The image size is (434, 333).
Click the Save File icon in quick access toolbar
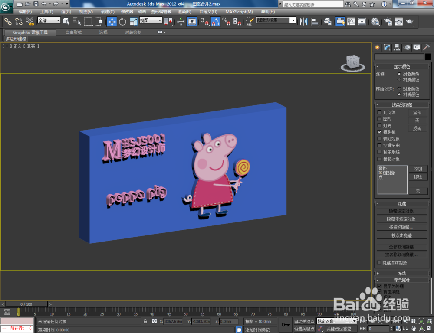click(x=36, y=4)
